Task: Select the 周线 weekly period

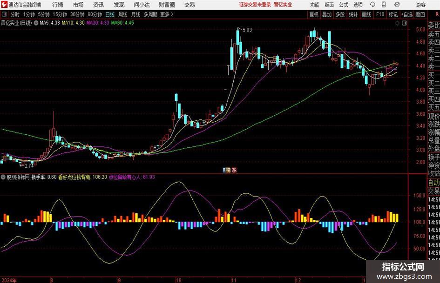Action: [123, 14]
